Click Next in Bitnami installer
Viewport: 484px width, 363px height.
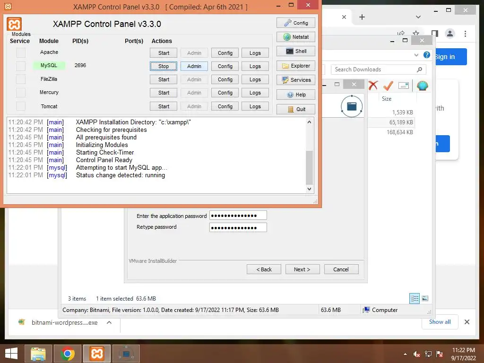click(302, 269)
